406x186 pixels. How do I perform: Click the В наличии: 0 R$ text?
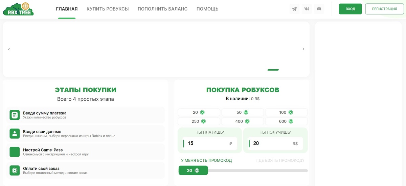(x=243, y=99)
